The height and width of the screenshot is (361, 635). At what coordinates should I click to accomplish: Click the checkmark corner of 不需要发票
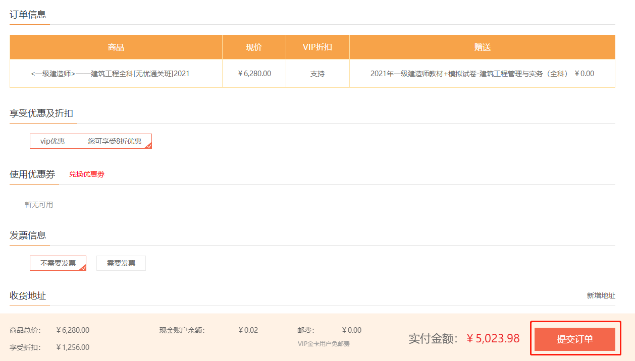pos(83,268)
